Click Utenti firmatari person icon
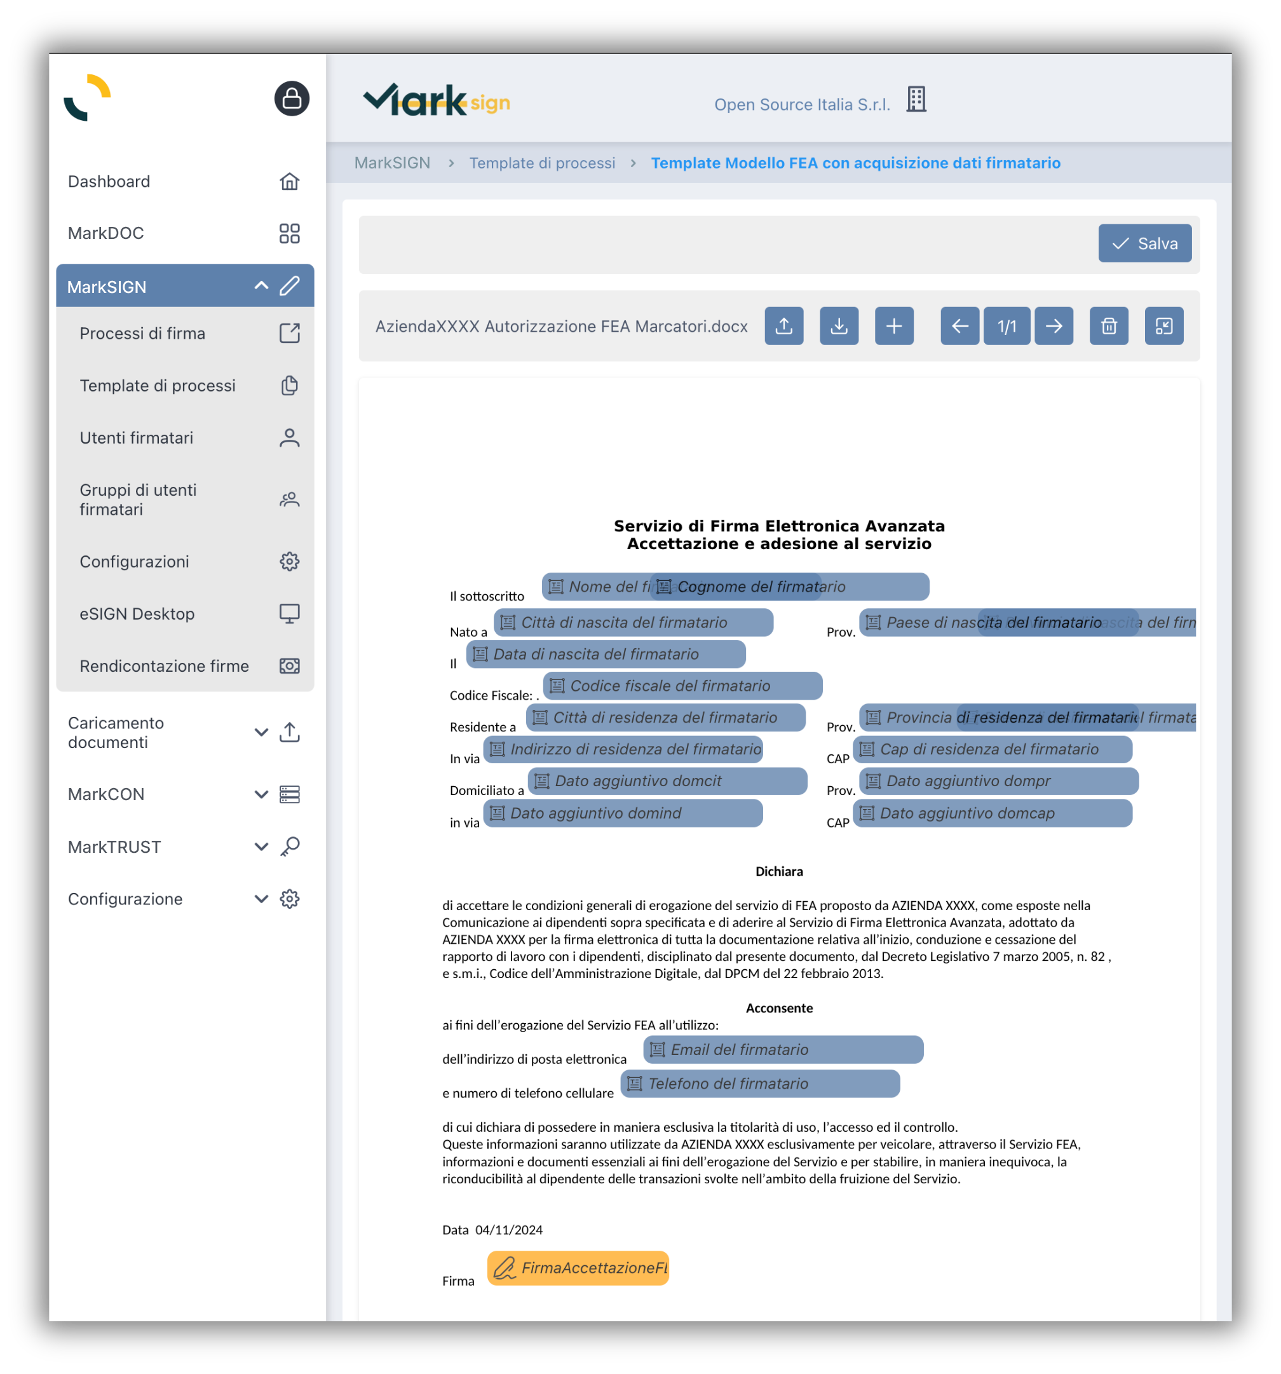The width and height of the screenshot is (1281, 1374). [x=290, y=437]
